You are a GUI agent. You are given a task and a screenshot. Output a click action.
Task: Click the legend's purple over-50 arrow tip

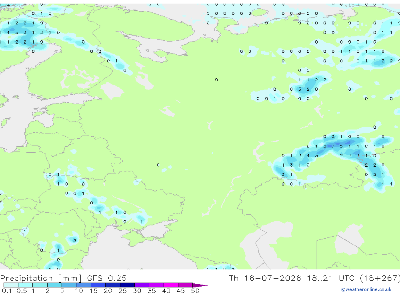click(200, 285)
